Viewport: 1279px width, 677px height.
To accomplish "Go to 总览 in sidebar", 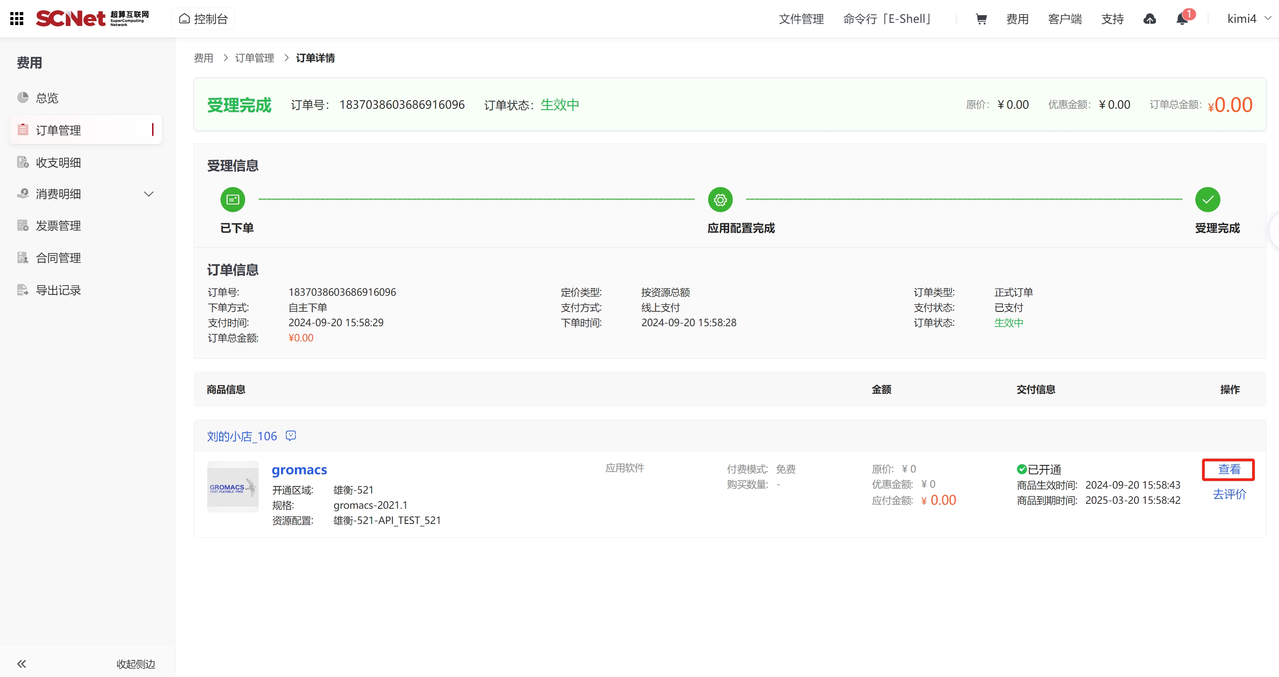I will point(47,98).
